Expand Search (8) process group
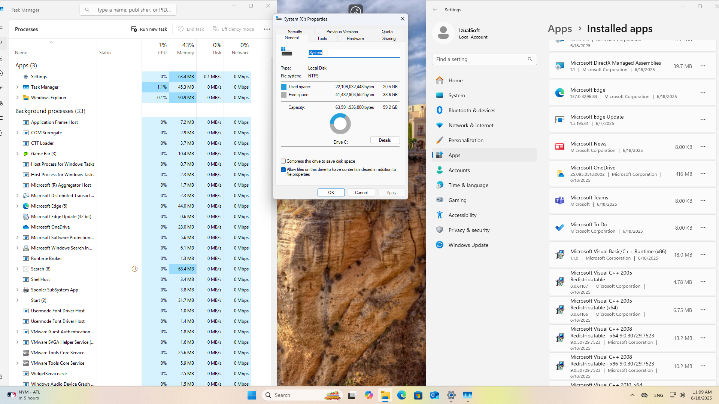Image resolution: width=719 pixels, height=404 pixels. (x=17, y=269)
